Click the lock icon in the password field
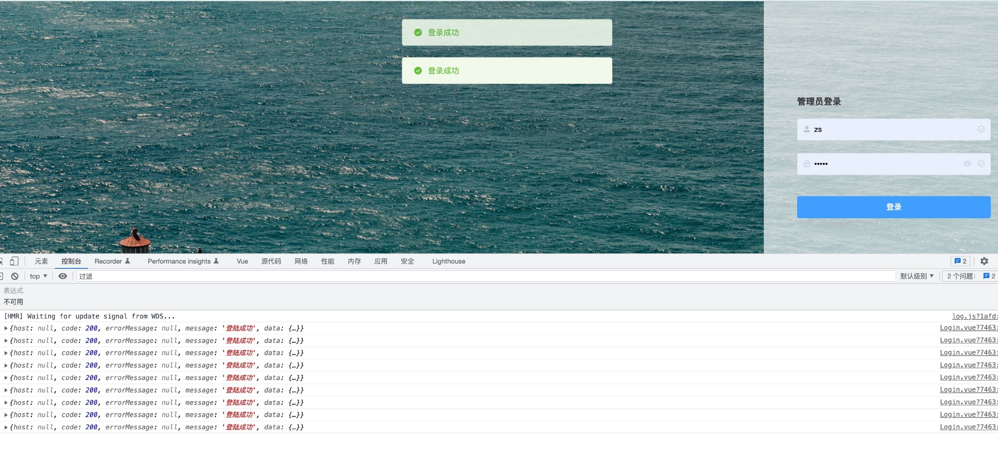Viewport: 998px width, 455px height. tap(806, 164)
